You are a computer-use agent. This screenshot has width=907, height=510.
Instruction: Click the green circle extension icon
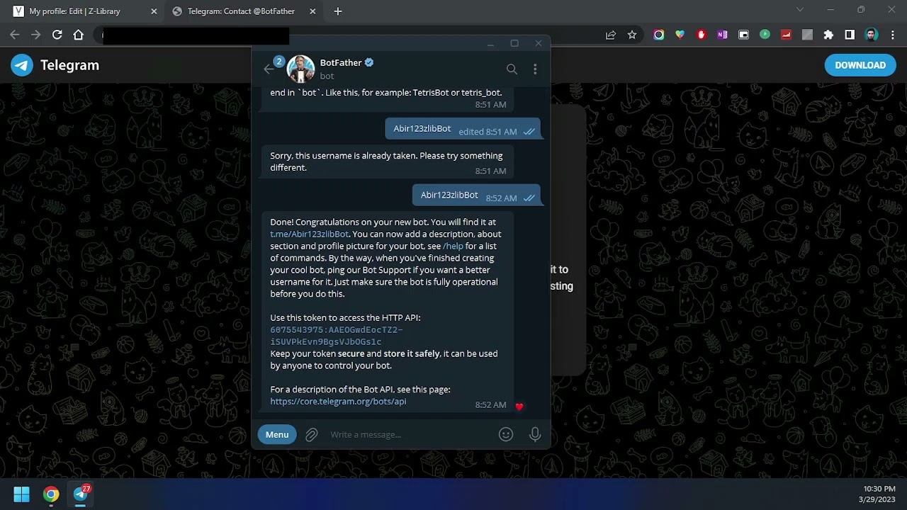(765, 34)
